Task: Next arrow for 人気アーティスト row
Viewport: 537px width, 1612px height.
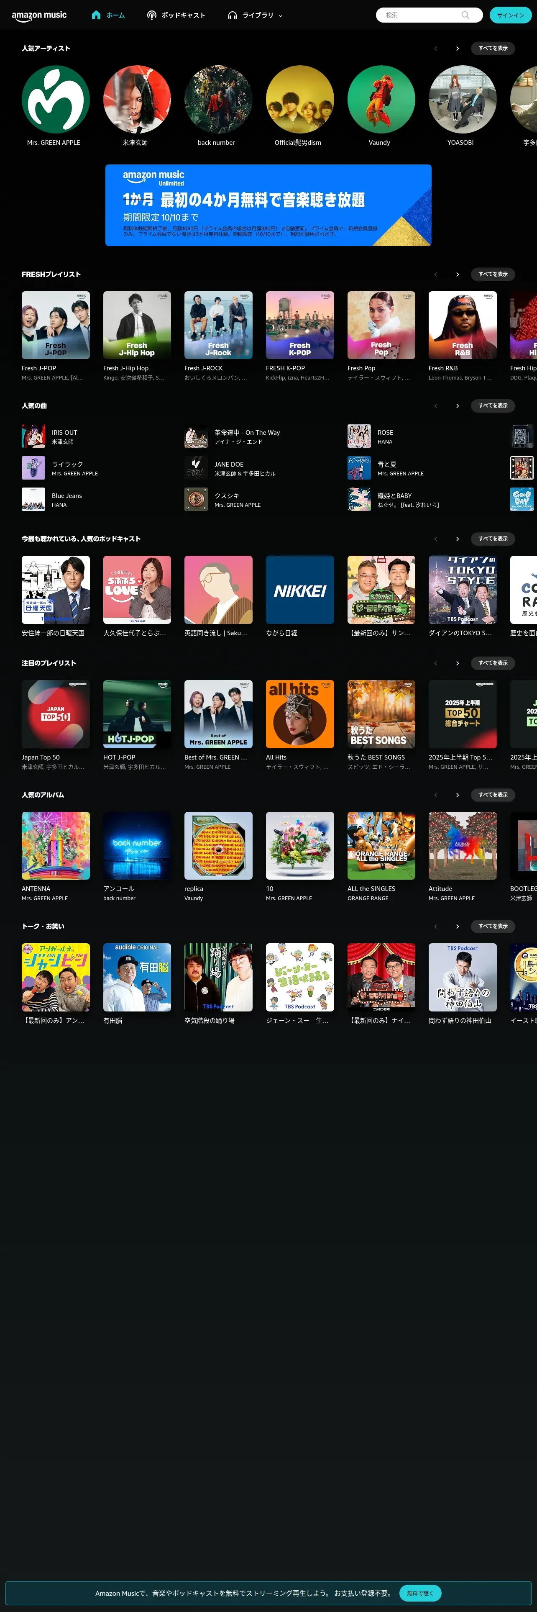Action: tap(458, 48)
